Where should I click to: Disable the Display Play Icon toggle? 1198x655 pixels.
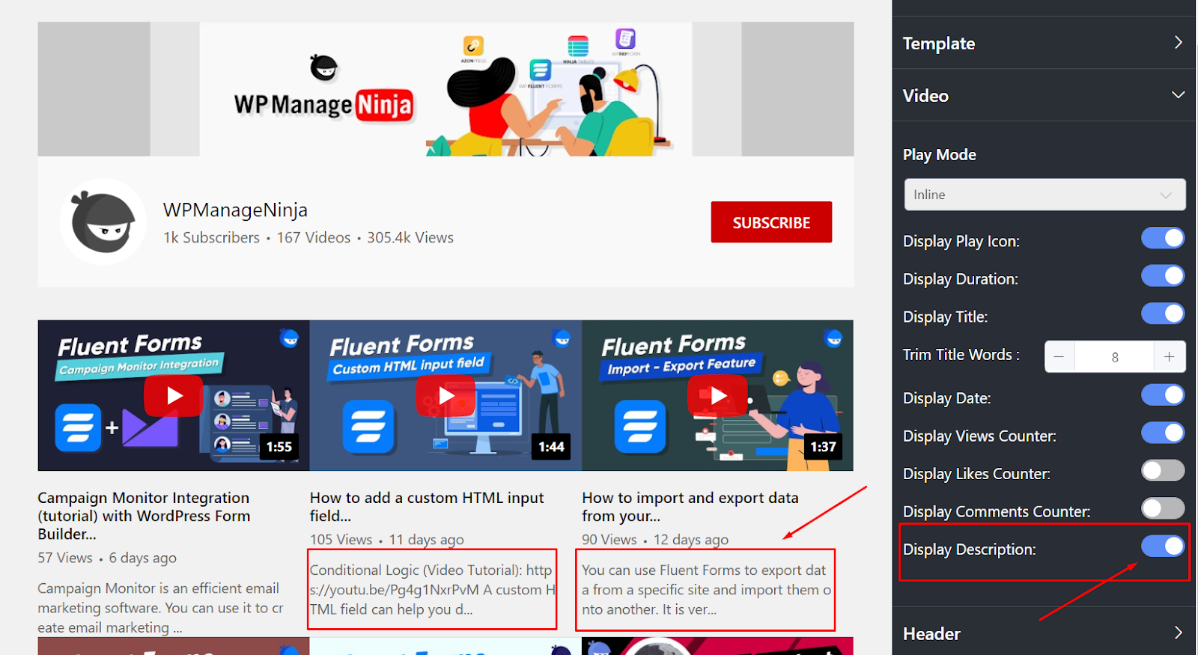pyautogui.click(x=1163, y=238)
